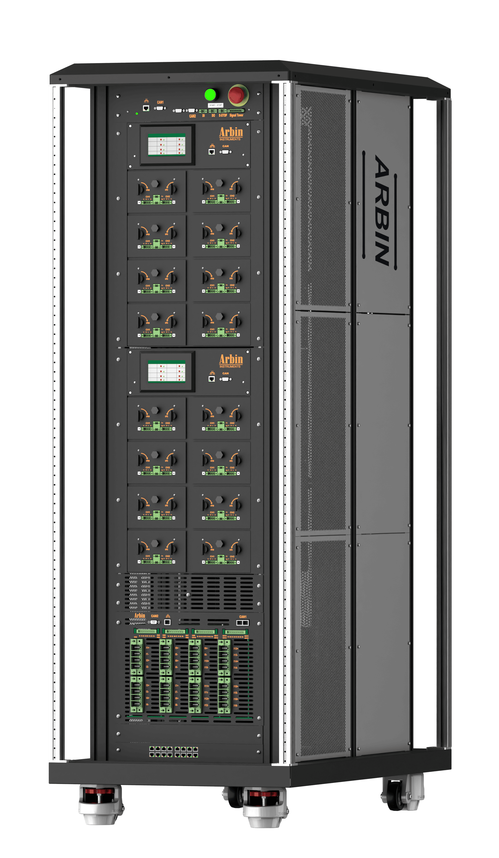Select the Signal Tower terminal connector
The width and height of the screenshot is (499, 858).
pyautogui.click(x=236, y=111)
